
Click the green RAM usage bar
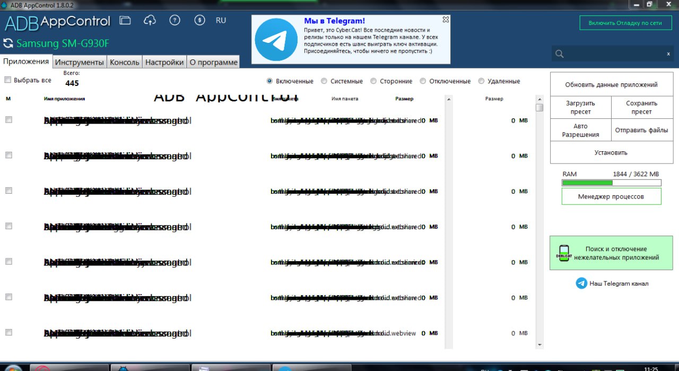(x=611, y=183)
